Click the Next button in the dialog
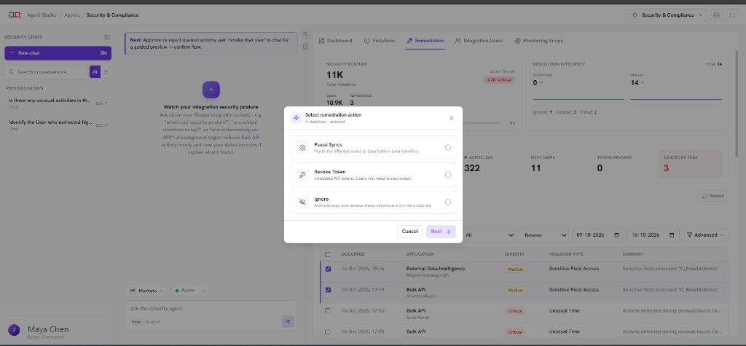 441,232
